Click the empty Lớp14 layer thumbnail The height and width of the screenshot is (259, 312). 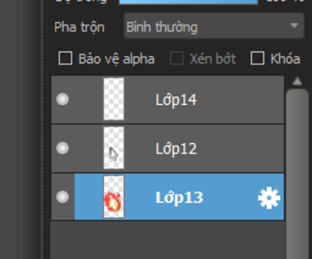(114, 99)
